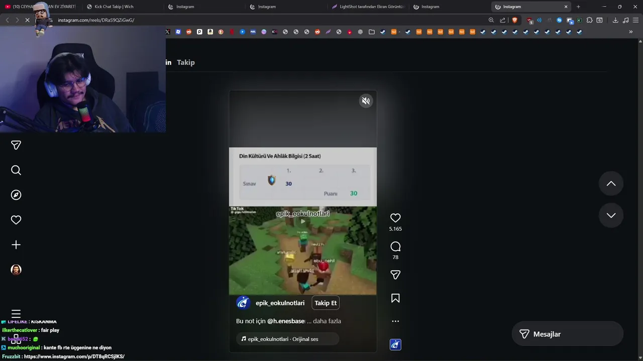The image size is (643, 361).
Task: Click the muchooriginal chat username
Action: point(24,347)
